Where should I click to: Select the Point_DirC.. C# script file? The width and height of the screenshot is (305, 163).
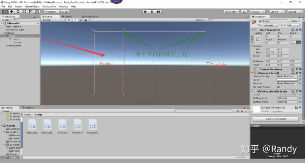pyautogui.click(x=93, y=127)
